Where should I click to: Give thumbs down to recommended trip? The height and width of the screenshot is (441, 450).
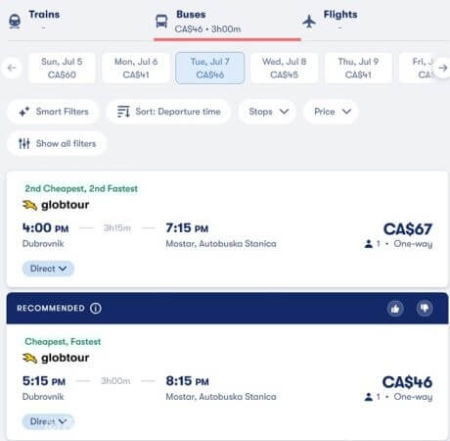pyautogui.click(x=425, y=308)
